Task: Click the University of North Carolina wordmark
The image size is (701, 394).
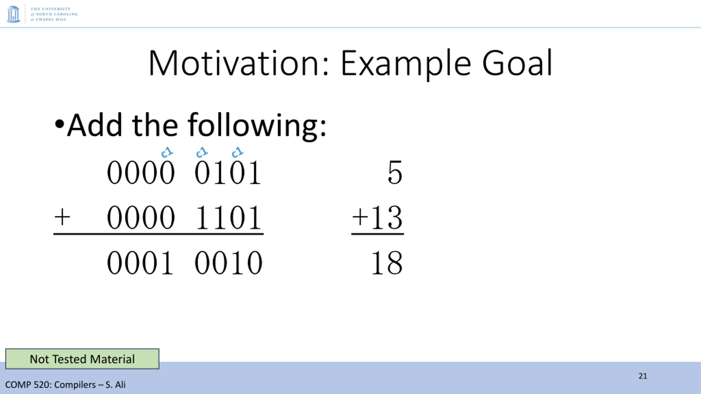Action: [x=54, y=14]
